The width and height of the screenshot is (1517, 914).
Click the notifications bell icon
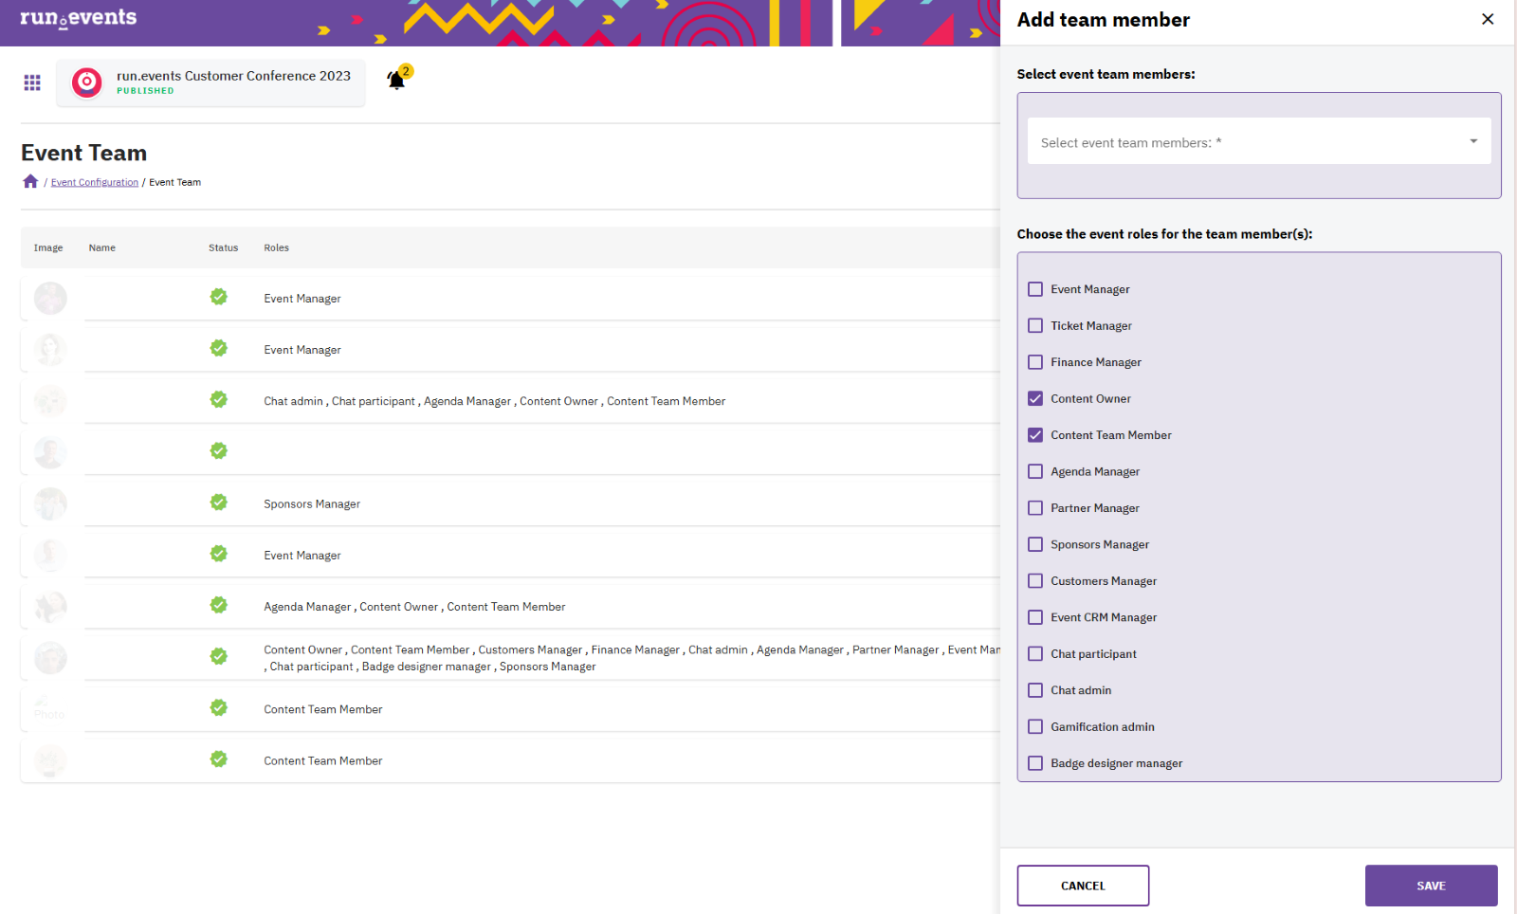(396, 81)
